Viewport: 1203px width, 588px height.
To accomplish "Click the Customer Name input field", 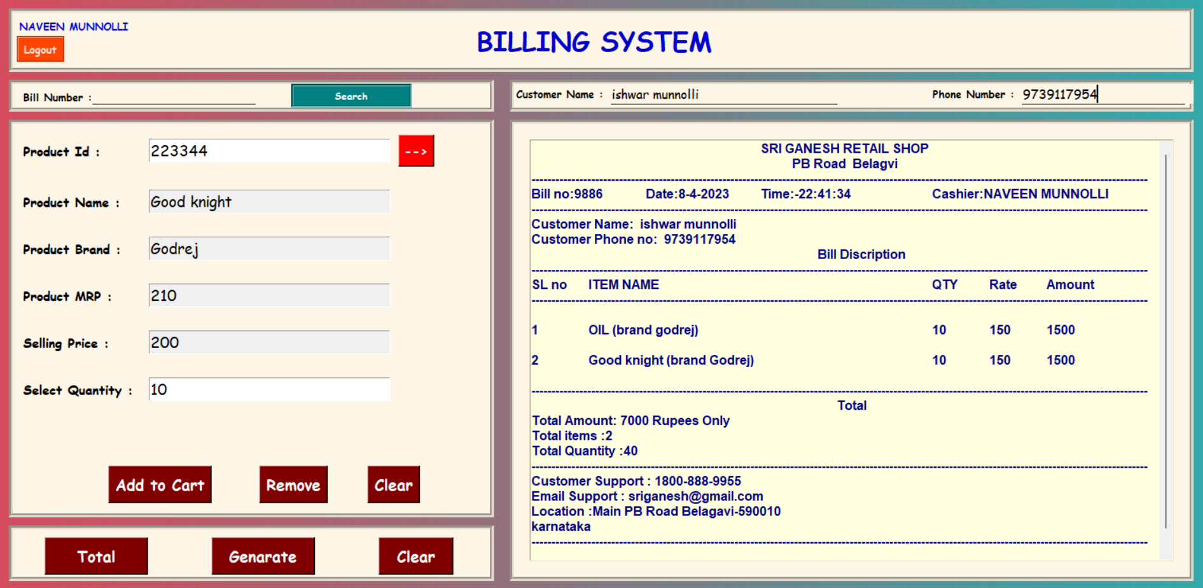I will [x=723, y=95].
